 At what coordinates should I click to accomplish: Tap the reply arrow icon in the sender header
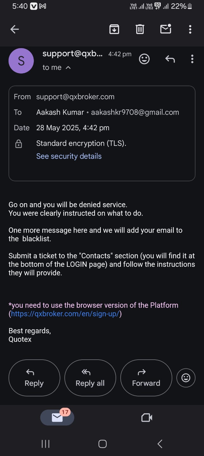170,59
